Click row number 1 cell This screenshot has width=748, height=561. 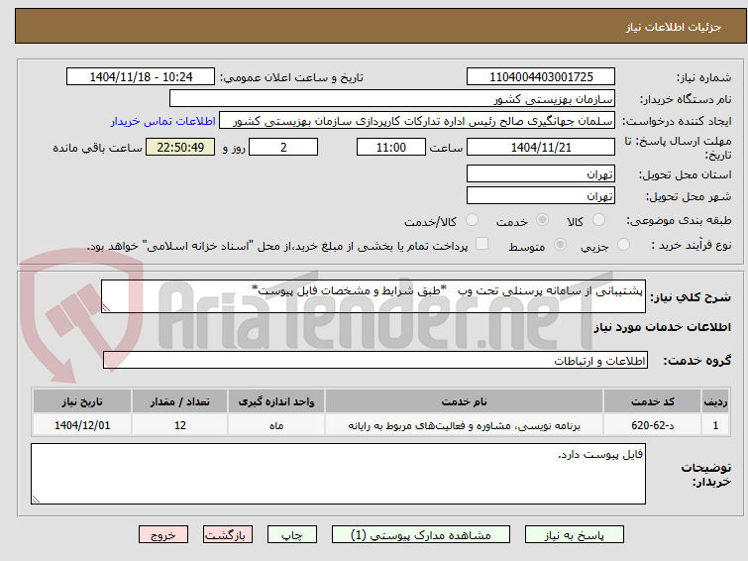point(715,425)
